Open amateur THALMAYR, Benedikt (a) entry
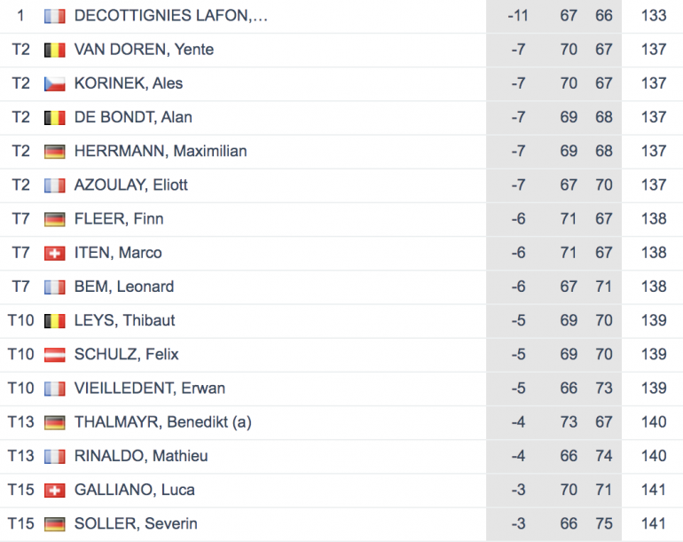Viewport: 683px width, 542px height. point(163,422)
